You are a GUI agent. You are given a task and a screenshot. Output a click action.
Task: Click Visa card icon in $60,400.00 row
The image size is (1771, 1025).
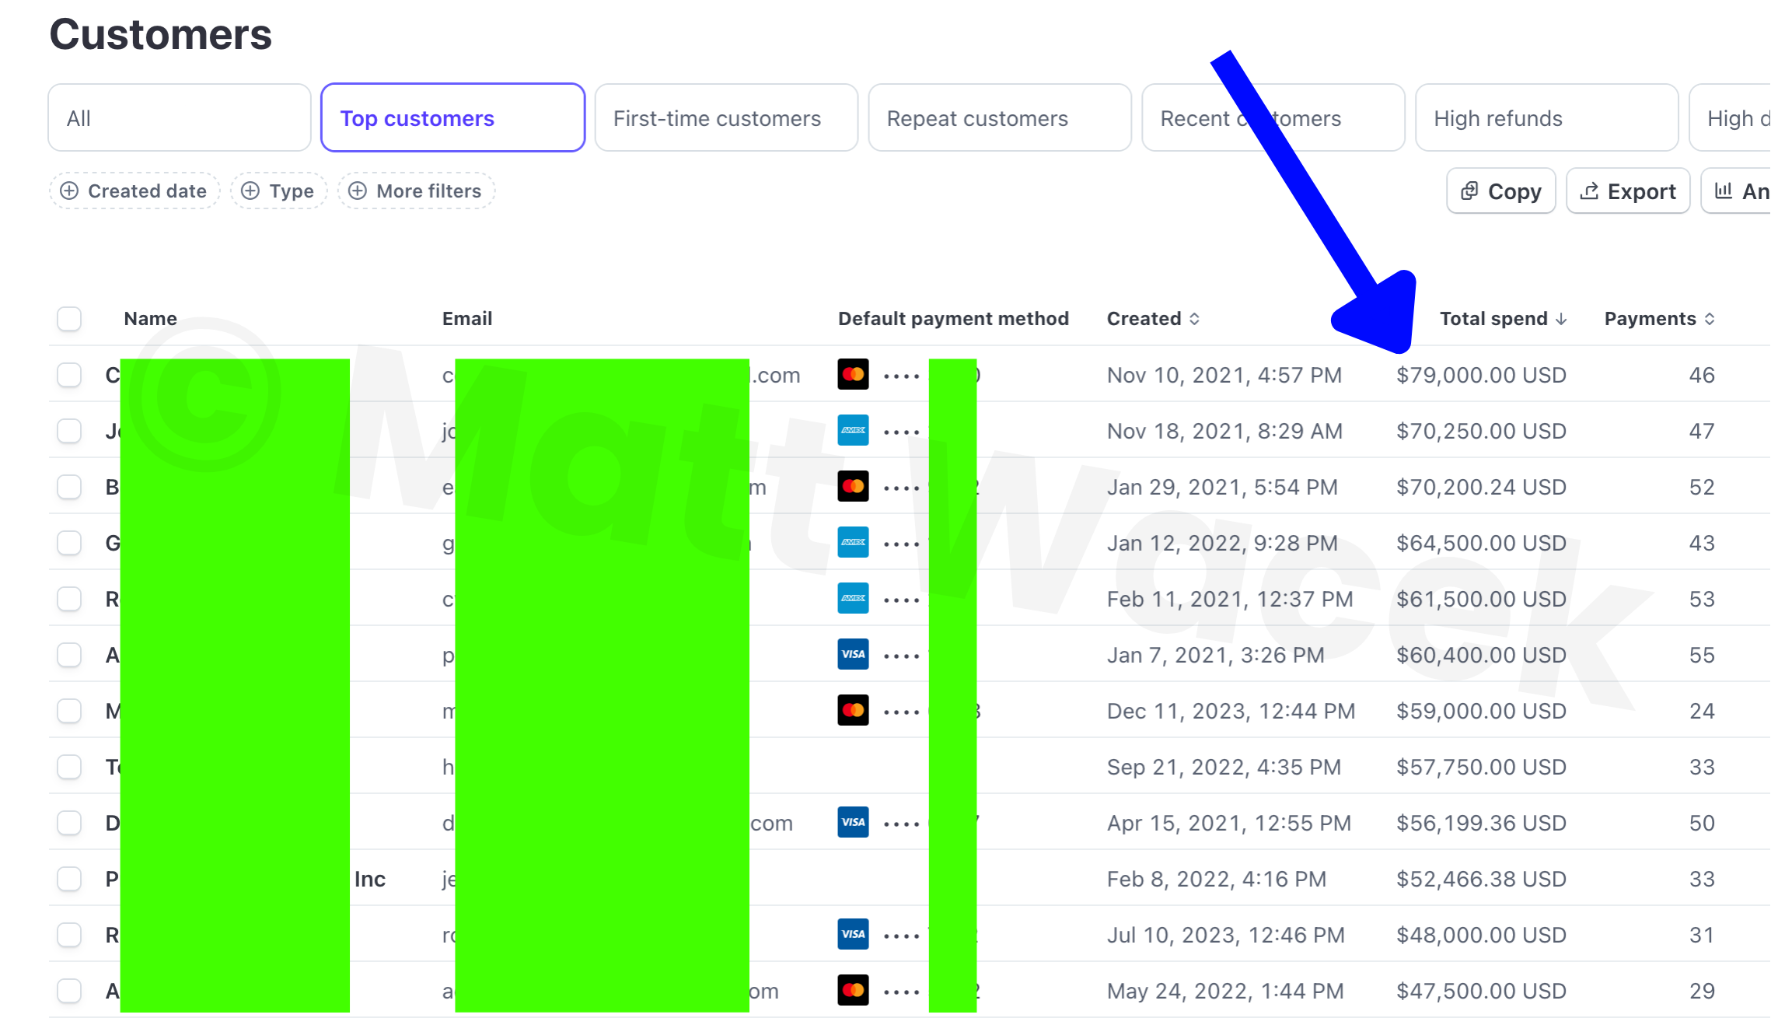pos(853,655)
